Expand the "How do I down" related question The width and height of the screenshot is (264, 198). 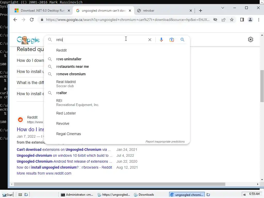pyautogui.click(x=30, y=60)
